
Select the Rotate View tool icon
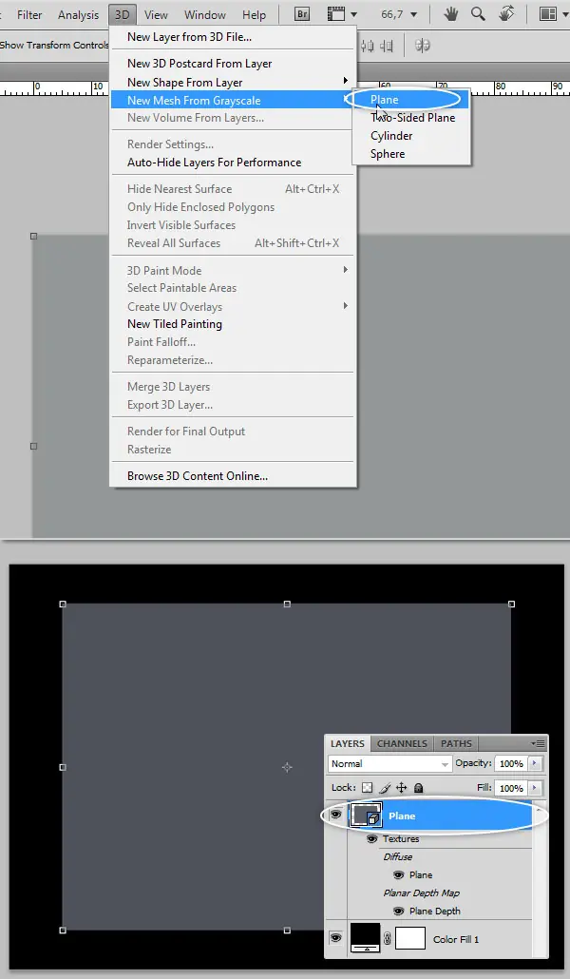pyautogui.click(x=507, y=13)
